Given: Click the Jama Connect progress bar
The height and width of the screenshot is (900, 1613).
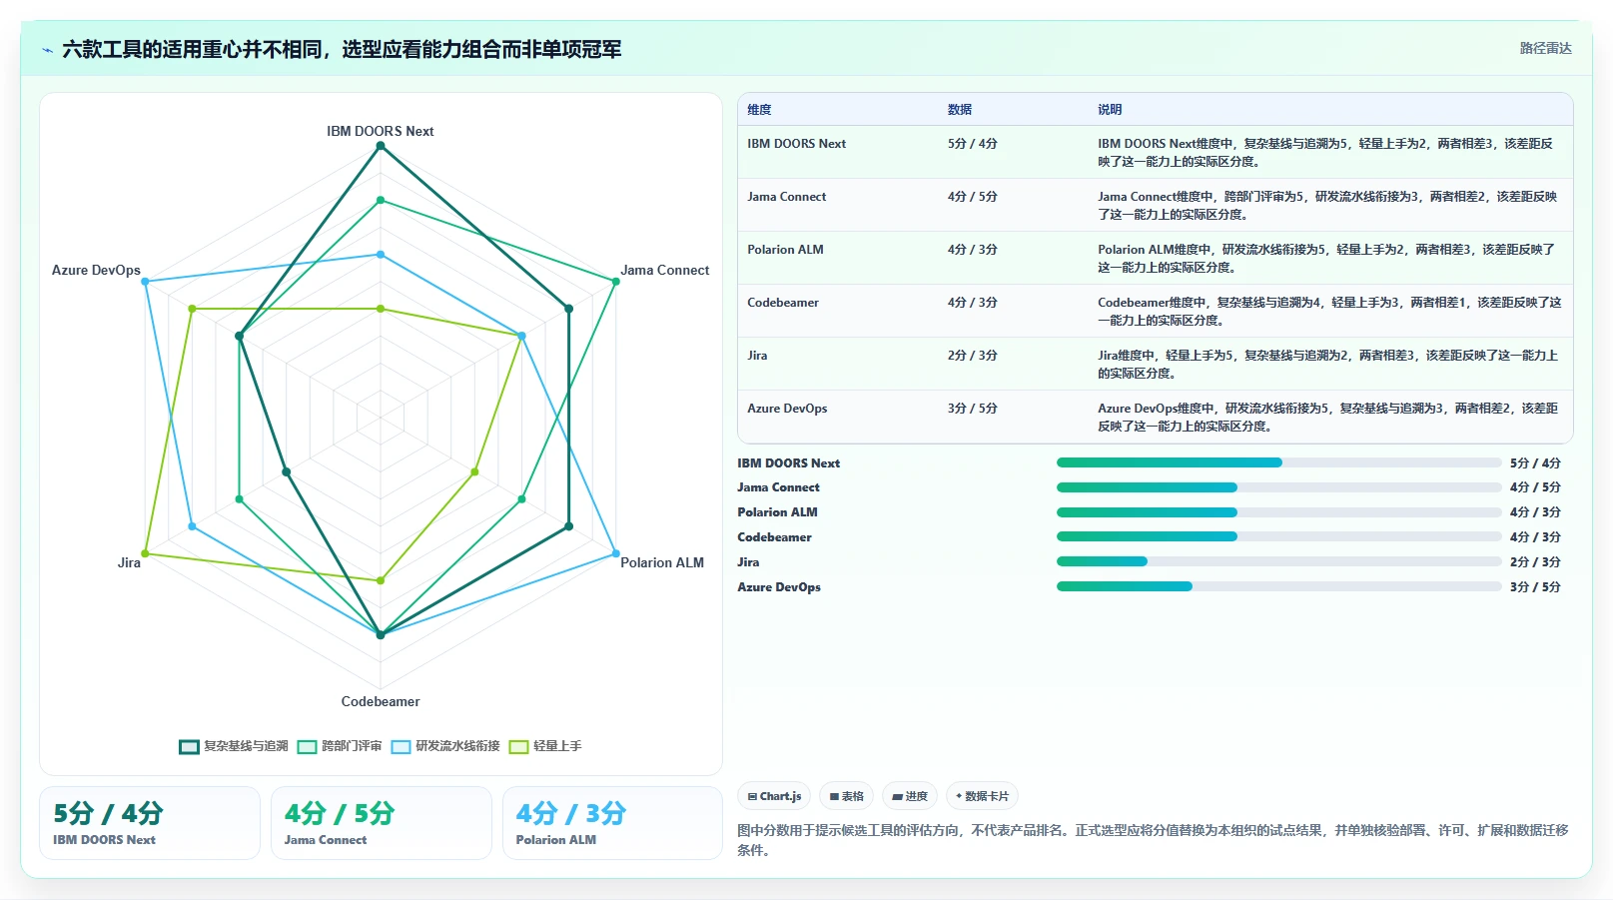Looking at the screenshot, I should pyautogui.click(x=1278, y=487).
